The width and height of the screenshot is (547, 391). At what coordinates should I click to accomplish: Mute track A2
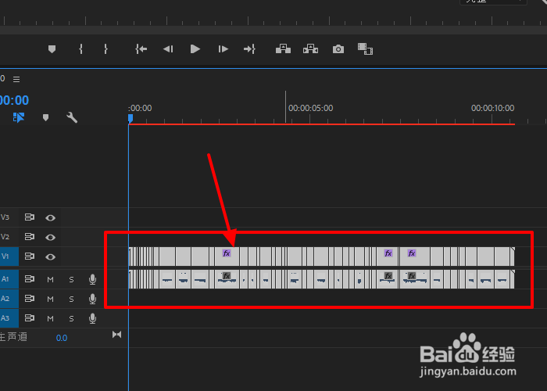[50, 299]
